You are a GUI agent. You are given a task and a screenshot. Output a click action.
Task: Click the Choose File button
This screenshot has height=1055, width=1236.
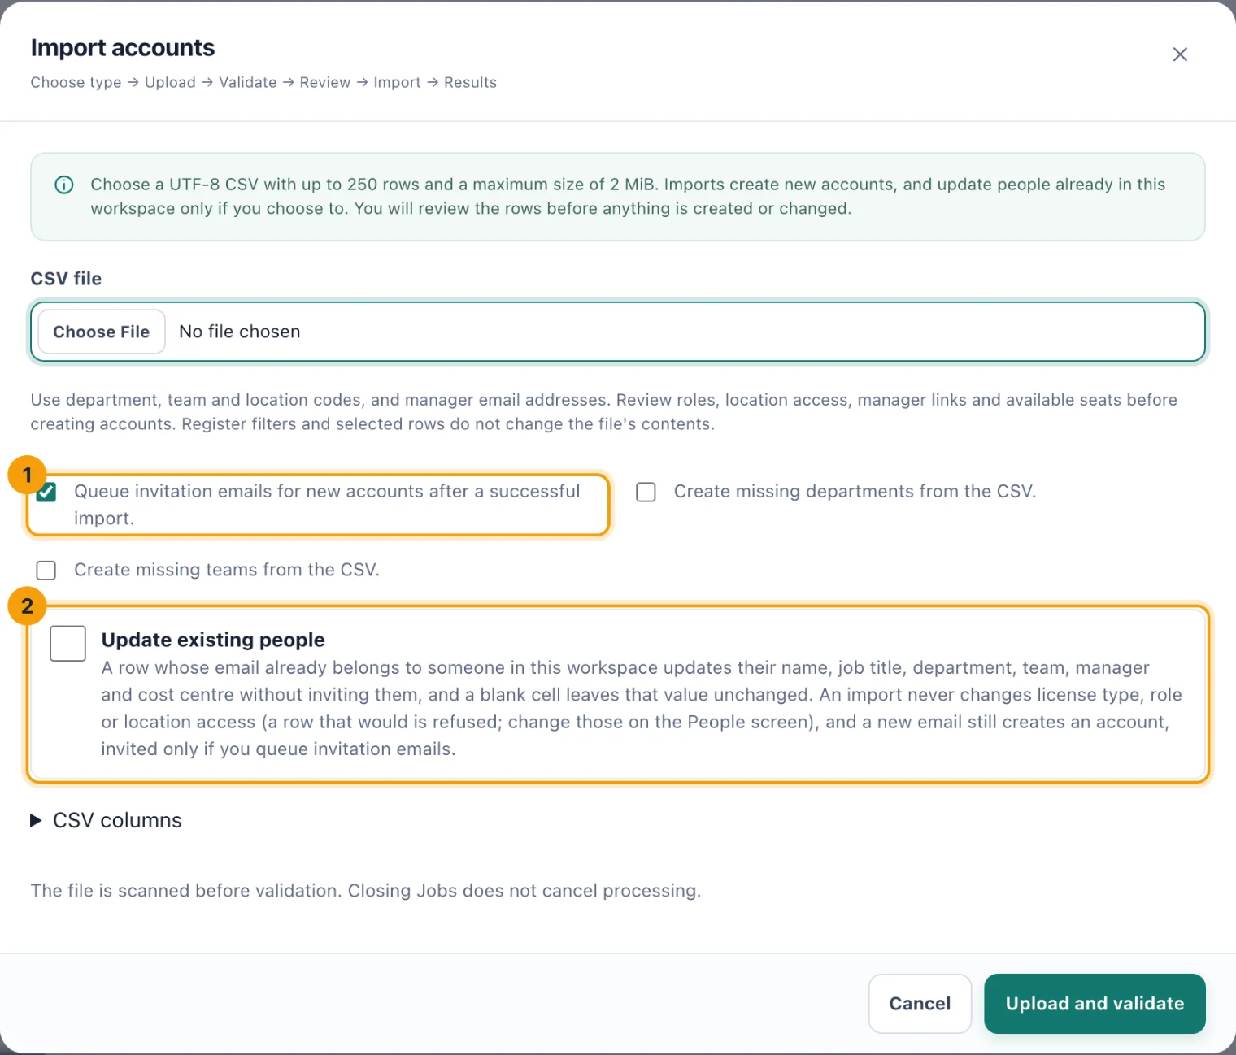[102, 332]
